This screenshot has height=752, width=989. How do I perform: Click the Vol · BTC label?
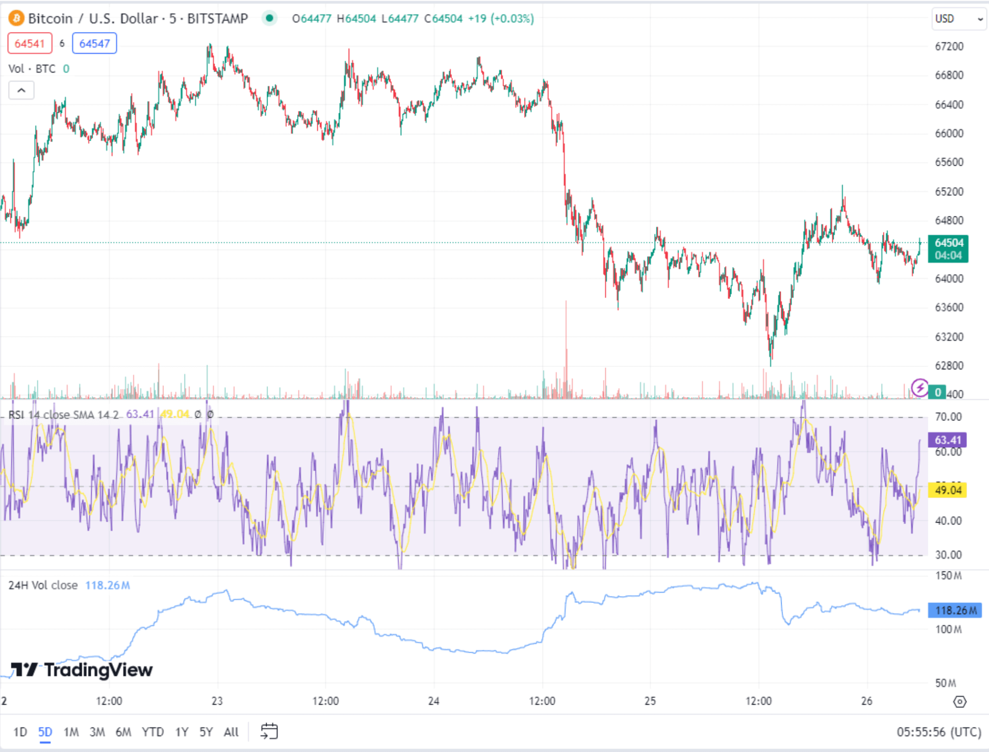coord(32,69)
